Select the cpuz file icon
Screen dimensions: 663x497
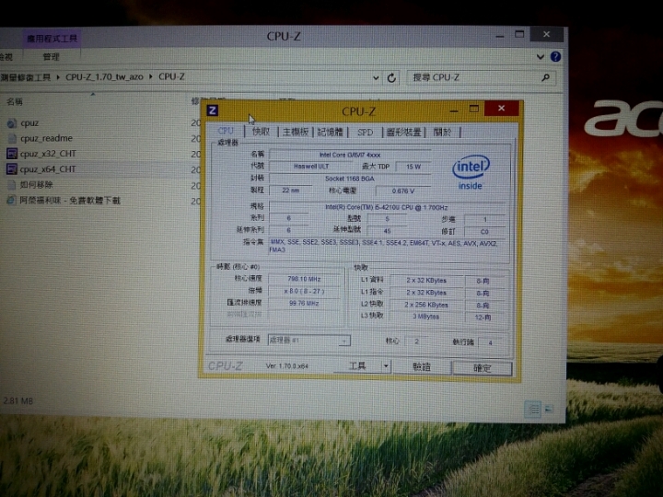(x=11, y=123)
